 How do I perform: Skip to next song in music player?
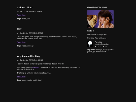(x=98, y=47)
